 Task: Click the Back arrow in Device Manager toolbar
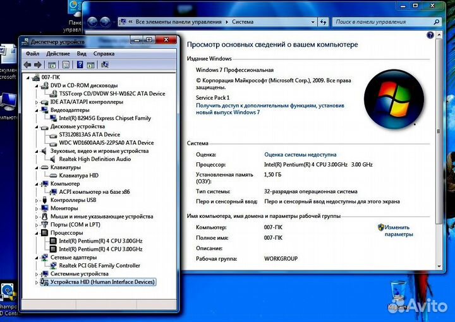[28, 64]
